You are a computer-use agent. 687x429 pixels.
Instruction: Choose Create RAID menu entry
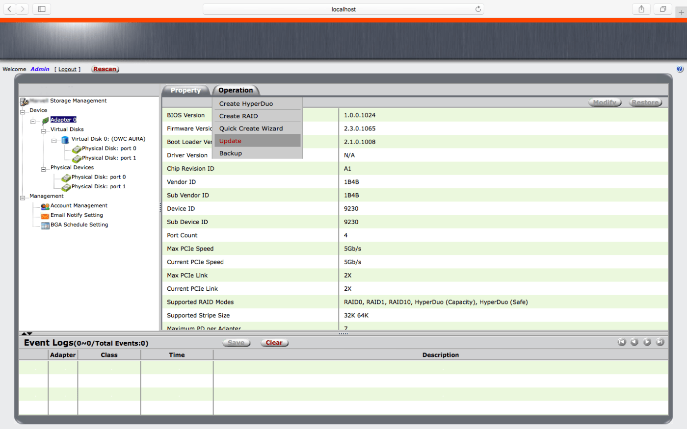point(258,116)
